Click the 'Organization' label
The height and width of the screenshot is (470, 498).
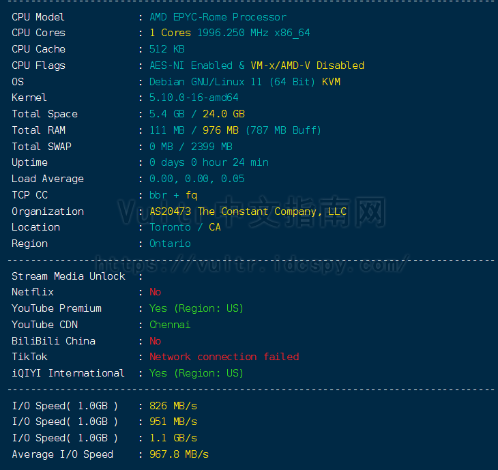click(48, 211)
